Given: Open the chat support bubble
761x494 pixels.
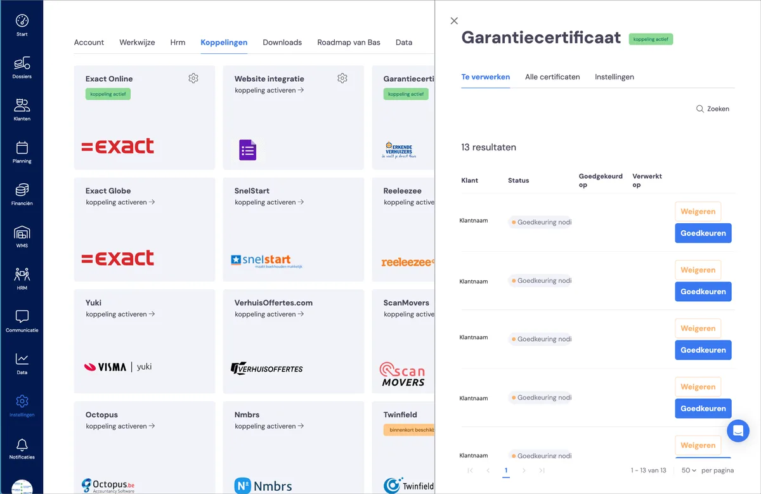Looking at the screenshot, I should coord(738,431).
